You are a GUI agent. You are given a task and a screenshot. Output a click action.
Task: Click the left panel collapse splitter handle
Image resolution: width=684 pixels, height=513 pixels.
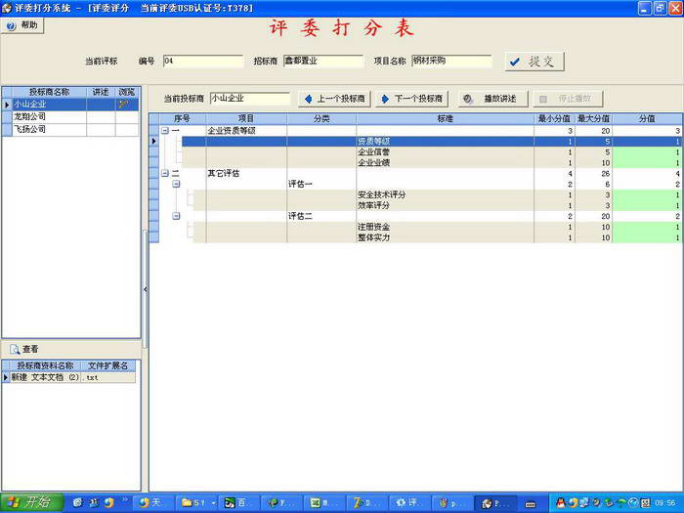(x=146, y=289)
